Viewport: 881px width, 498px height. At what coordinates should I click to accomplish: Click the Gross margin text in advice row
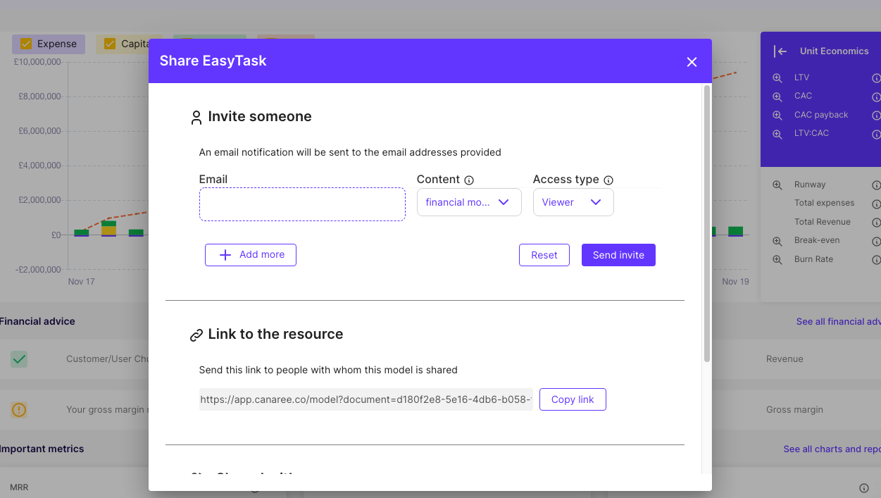(794, 409)
